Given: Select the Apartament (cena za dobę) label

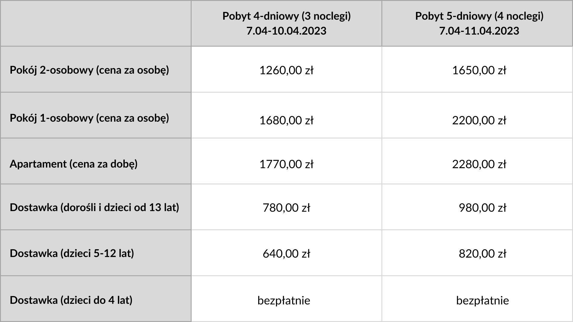Looking at the screenshot, I should (x=73, y=164).
